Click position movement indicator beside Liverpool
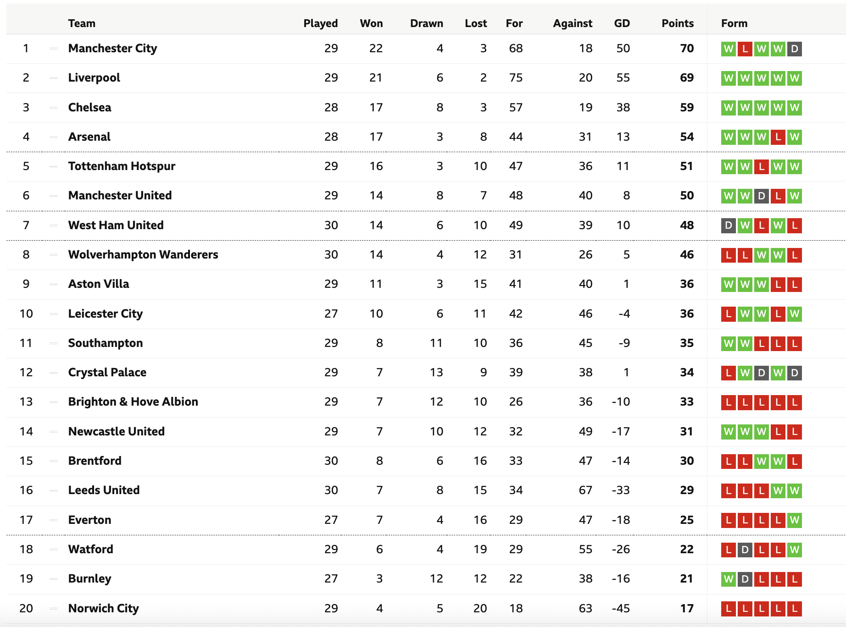 pyautogui.click(x=54, y=78)
